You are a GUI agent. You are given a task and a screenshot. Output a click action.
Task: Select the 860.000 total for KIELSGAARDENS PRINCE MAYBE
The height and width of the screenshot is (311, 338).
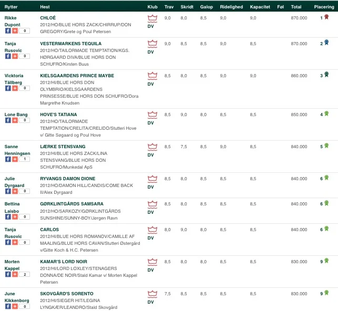[x=299, y=76]
